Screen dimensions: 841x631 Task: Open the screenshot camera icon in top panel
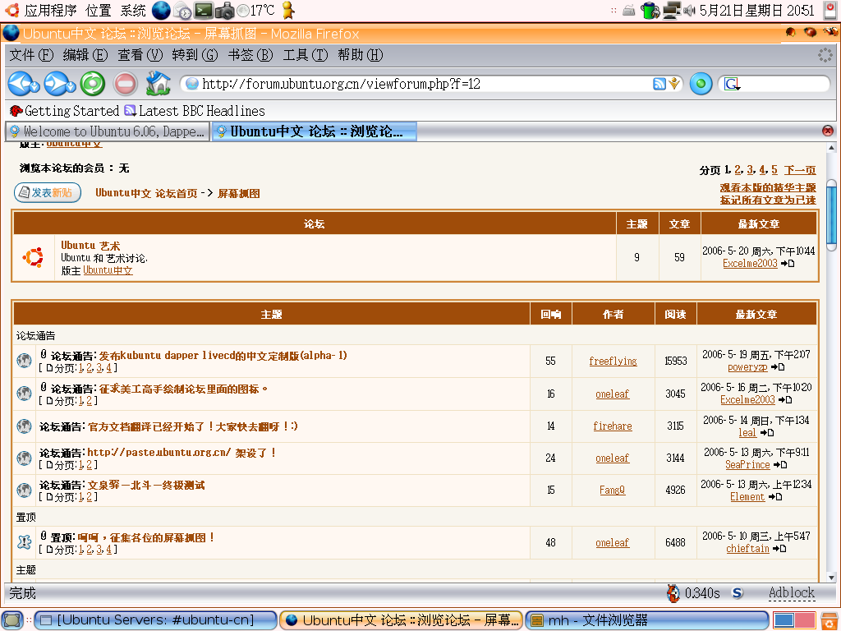click(224, 10)
